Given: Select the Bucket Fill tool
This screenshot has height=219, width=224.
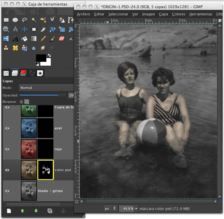Looking at the screenshot, I should [25, 39].
